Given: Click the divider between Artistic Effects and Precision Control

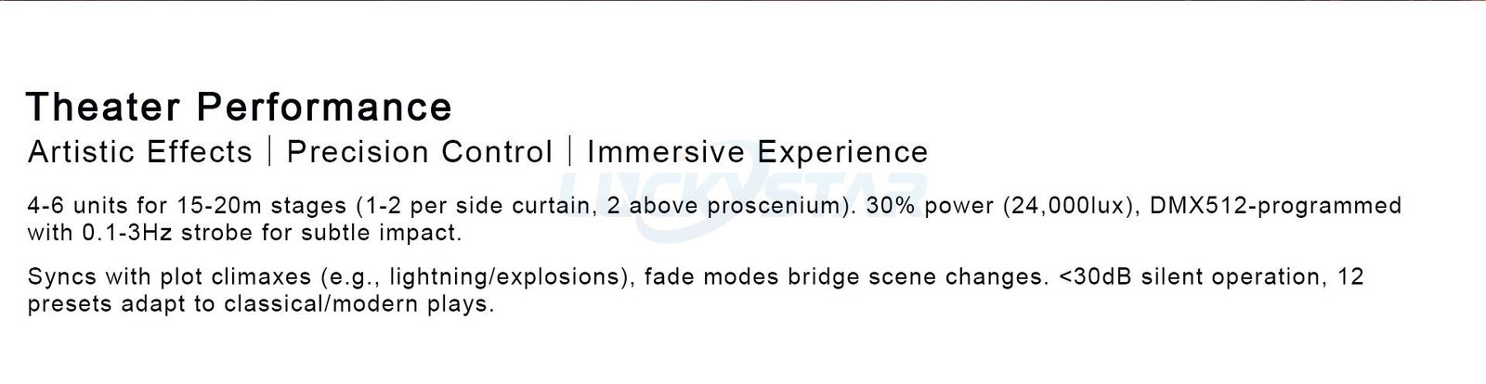Looking at the screenshot, I should point(269,152).
